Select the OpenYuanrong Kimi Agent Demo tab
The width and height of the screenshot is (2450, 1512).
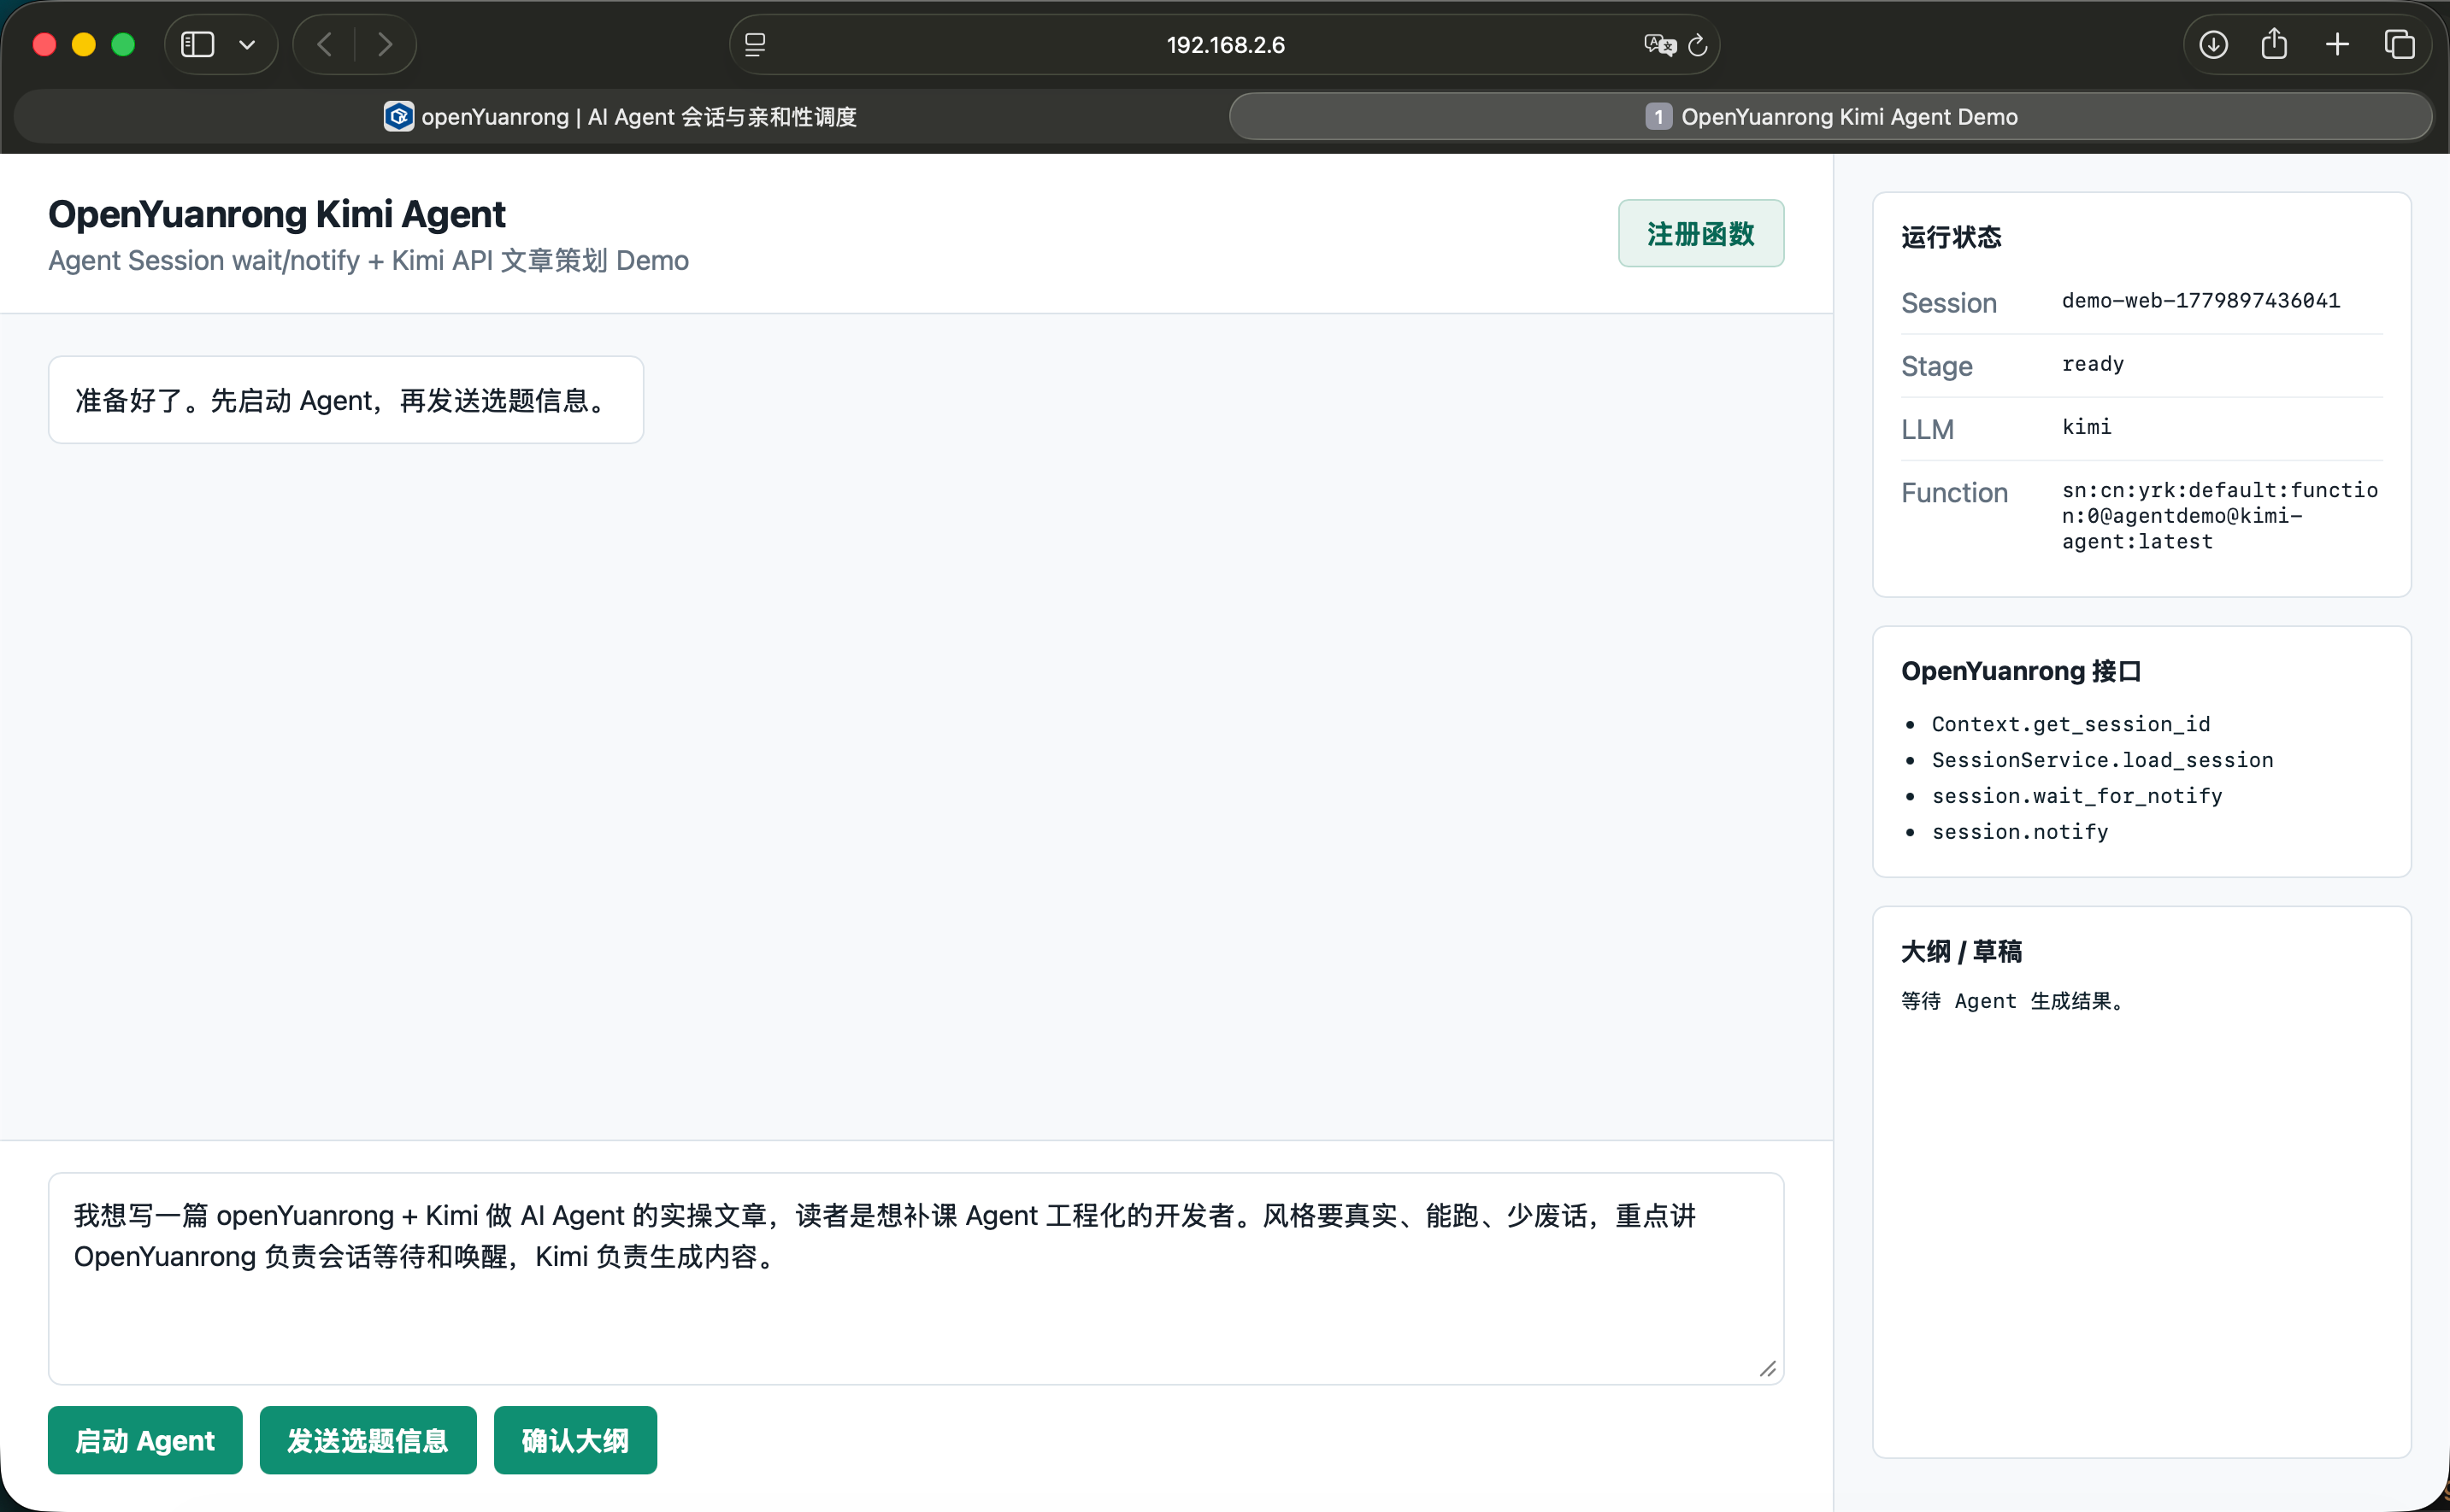click(x=1831, y=117)
